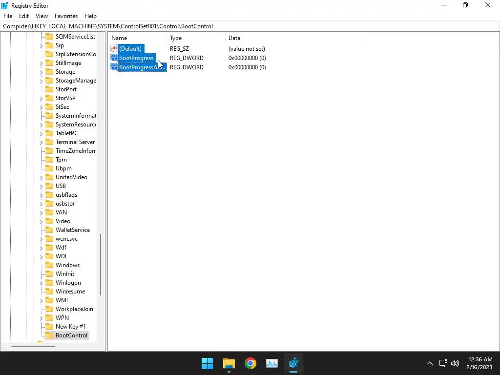The image size is (500, 375).
Task: Select the wcncsvc folder icon
Action: click(x=49, y=238)
